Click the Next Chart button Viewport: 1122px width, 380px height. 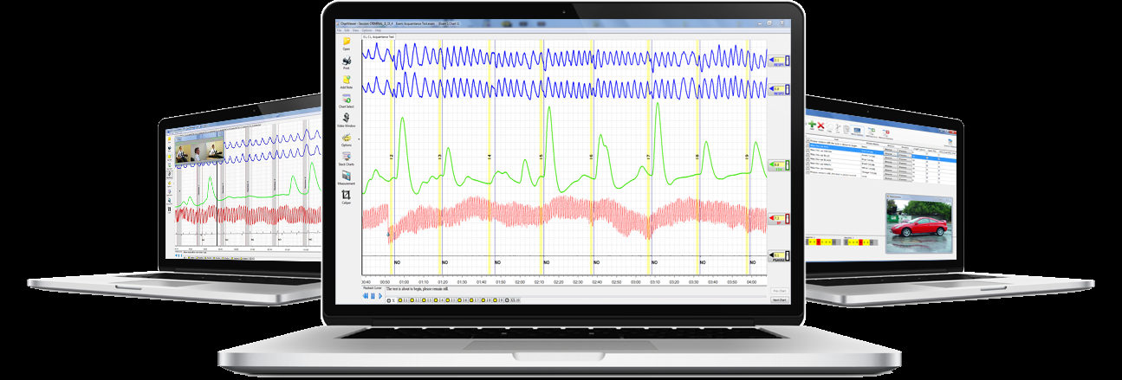(x=778, y=299)
